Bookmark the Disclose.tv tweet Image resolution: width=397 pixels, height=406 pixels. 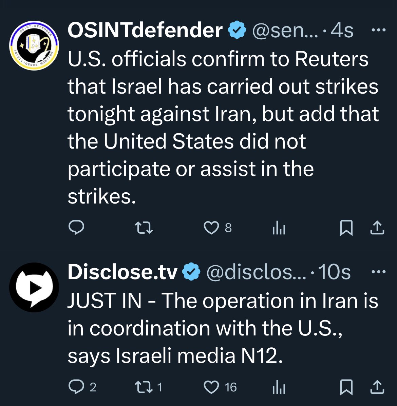(346, 387)
